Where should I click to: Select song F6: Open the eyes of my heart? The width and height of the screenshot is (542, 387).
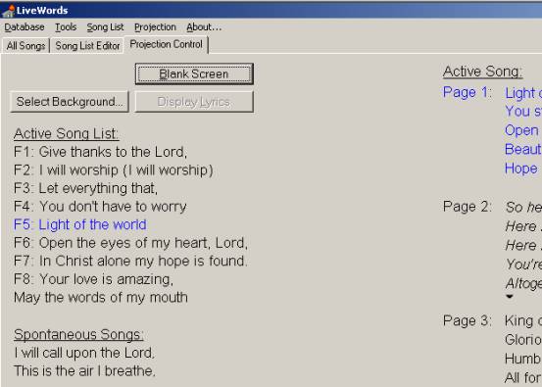[x=130, y=243]
